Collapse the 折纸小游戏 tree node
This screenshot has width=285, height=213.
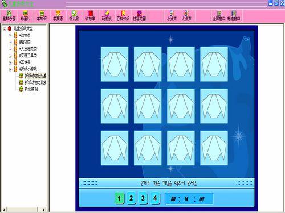click(10, 69)
